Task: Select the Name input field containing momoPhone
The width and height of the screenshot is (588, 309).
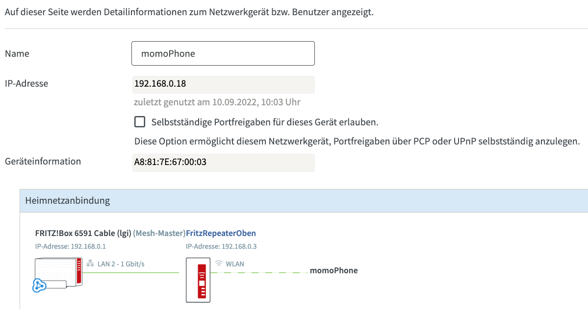Action: coord(223,53)
